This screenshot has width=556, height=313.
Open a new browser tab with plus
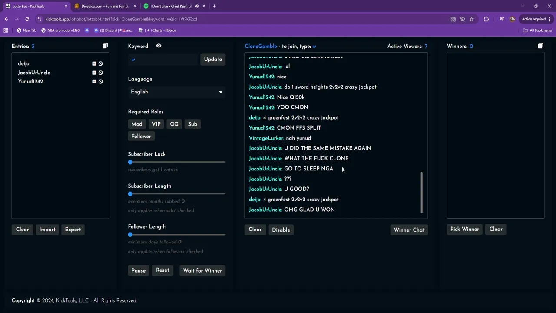[214, 6]
